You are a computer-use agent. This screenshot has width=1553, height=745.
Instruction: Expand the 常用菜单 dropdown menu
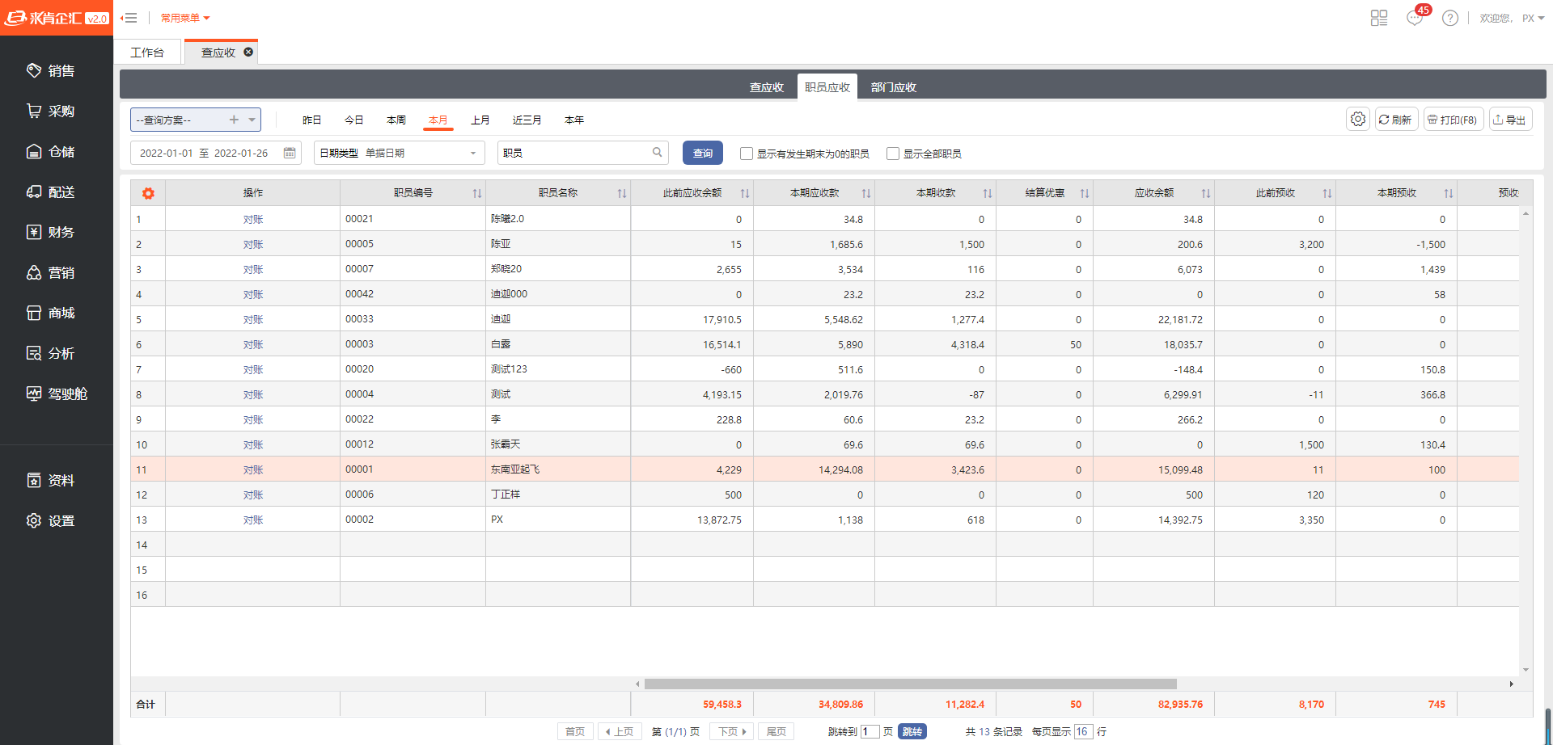pos(185,18)
